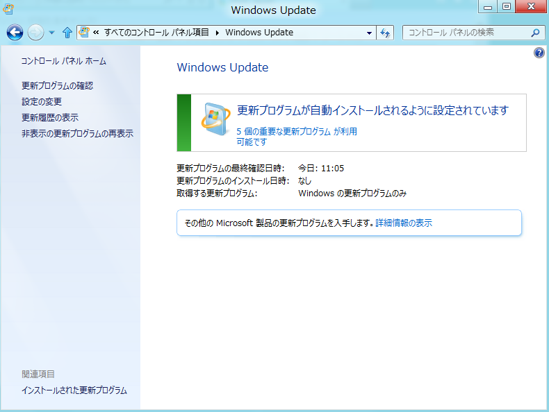Click Windows Update breadcrumb in address bar
Viewport: 549px width, 412px height.
click(259, 33)
